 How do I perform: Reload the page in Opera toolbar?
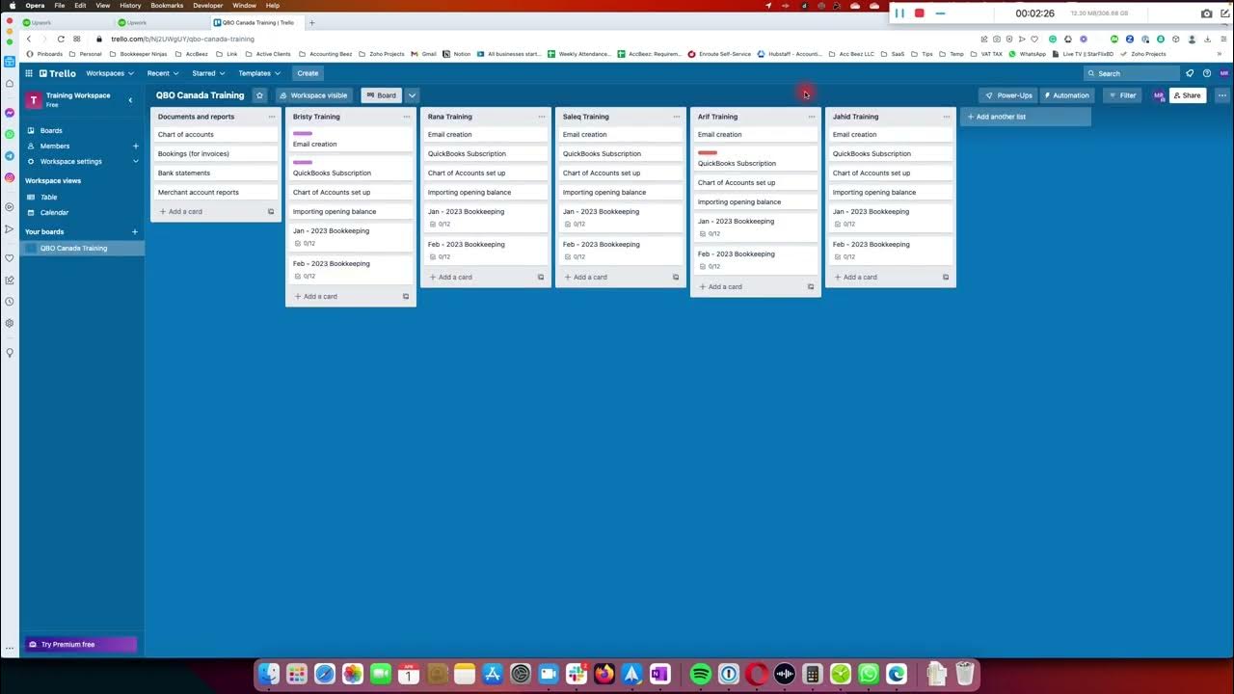[x=61, y=39]
